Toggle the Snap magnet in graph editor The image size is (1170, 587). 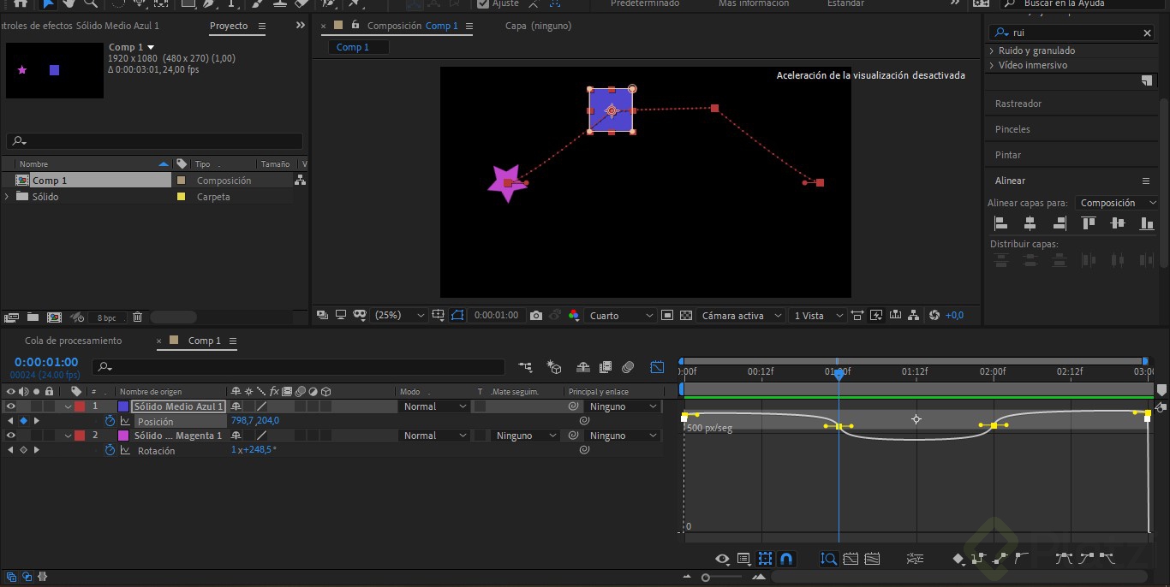pyautogui.click(x=786, y=559)
